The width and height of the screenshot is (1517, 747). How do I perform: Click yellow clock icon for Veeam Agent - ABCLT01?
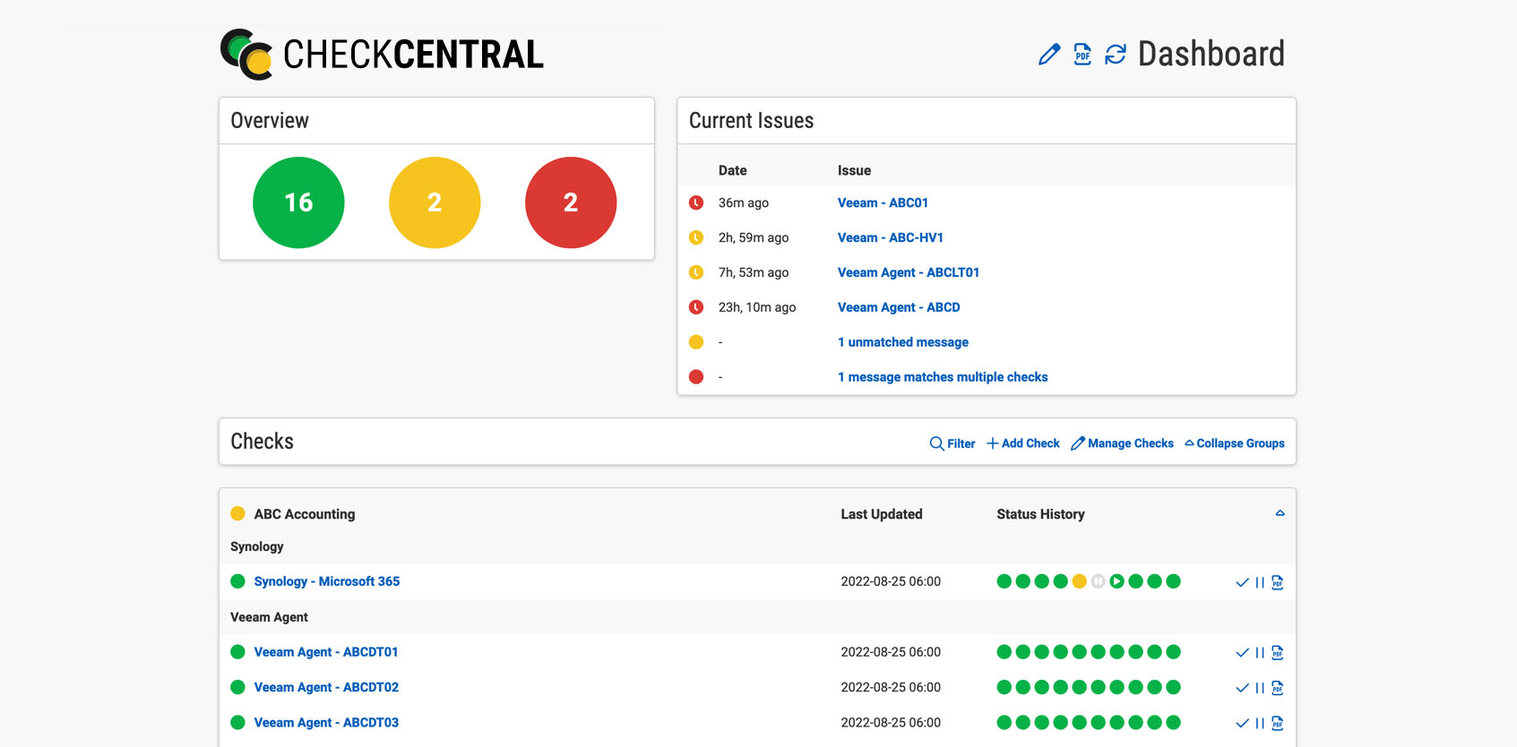(x=696, y=272)
